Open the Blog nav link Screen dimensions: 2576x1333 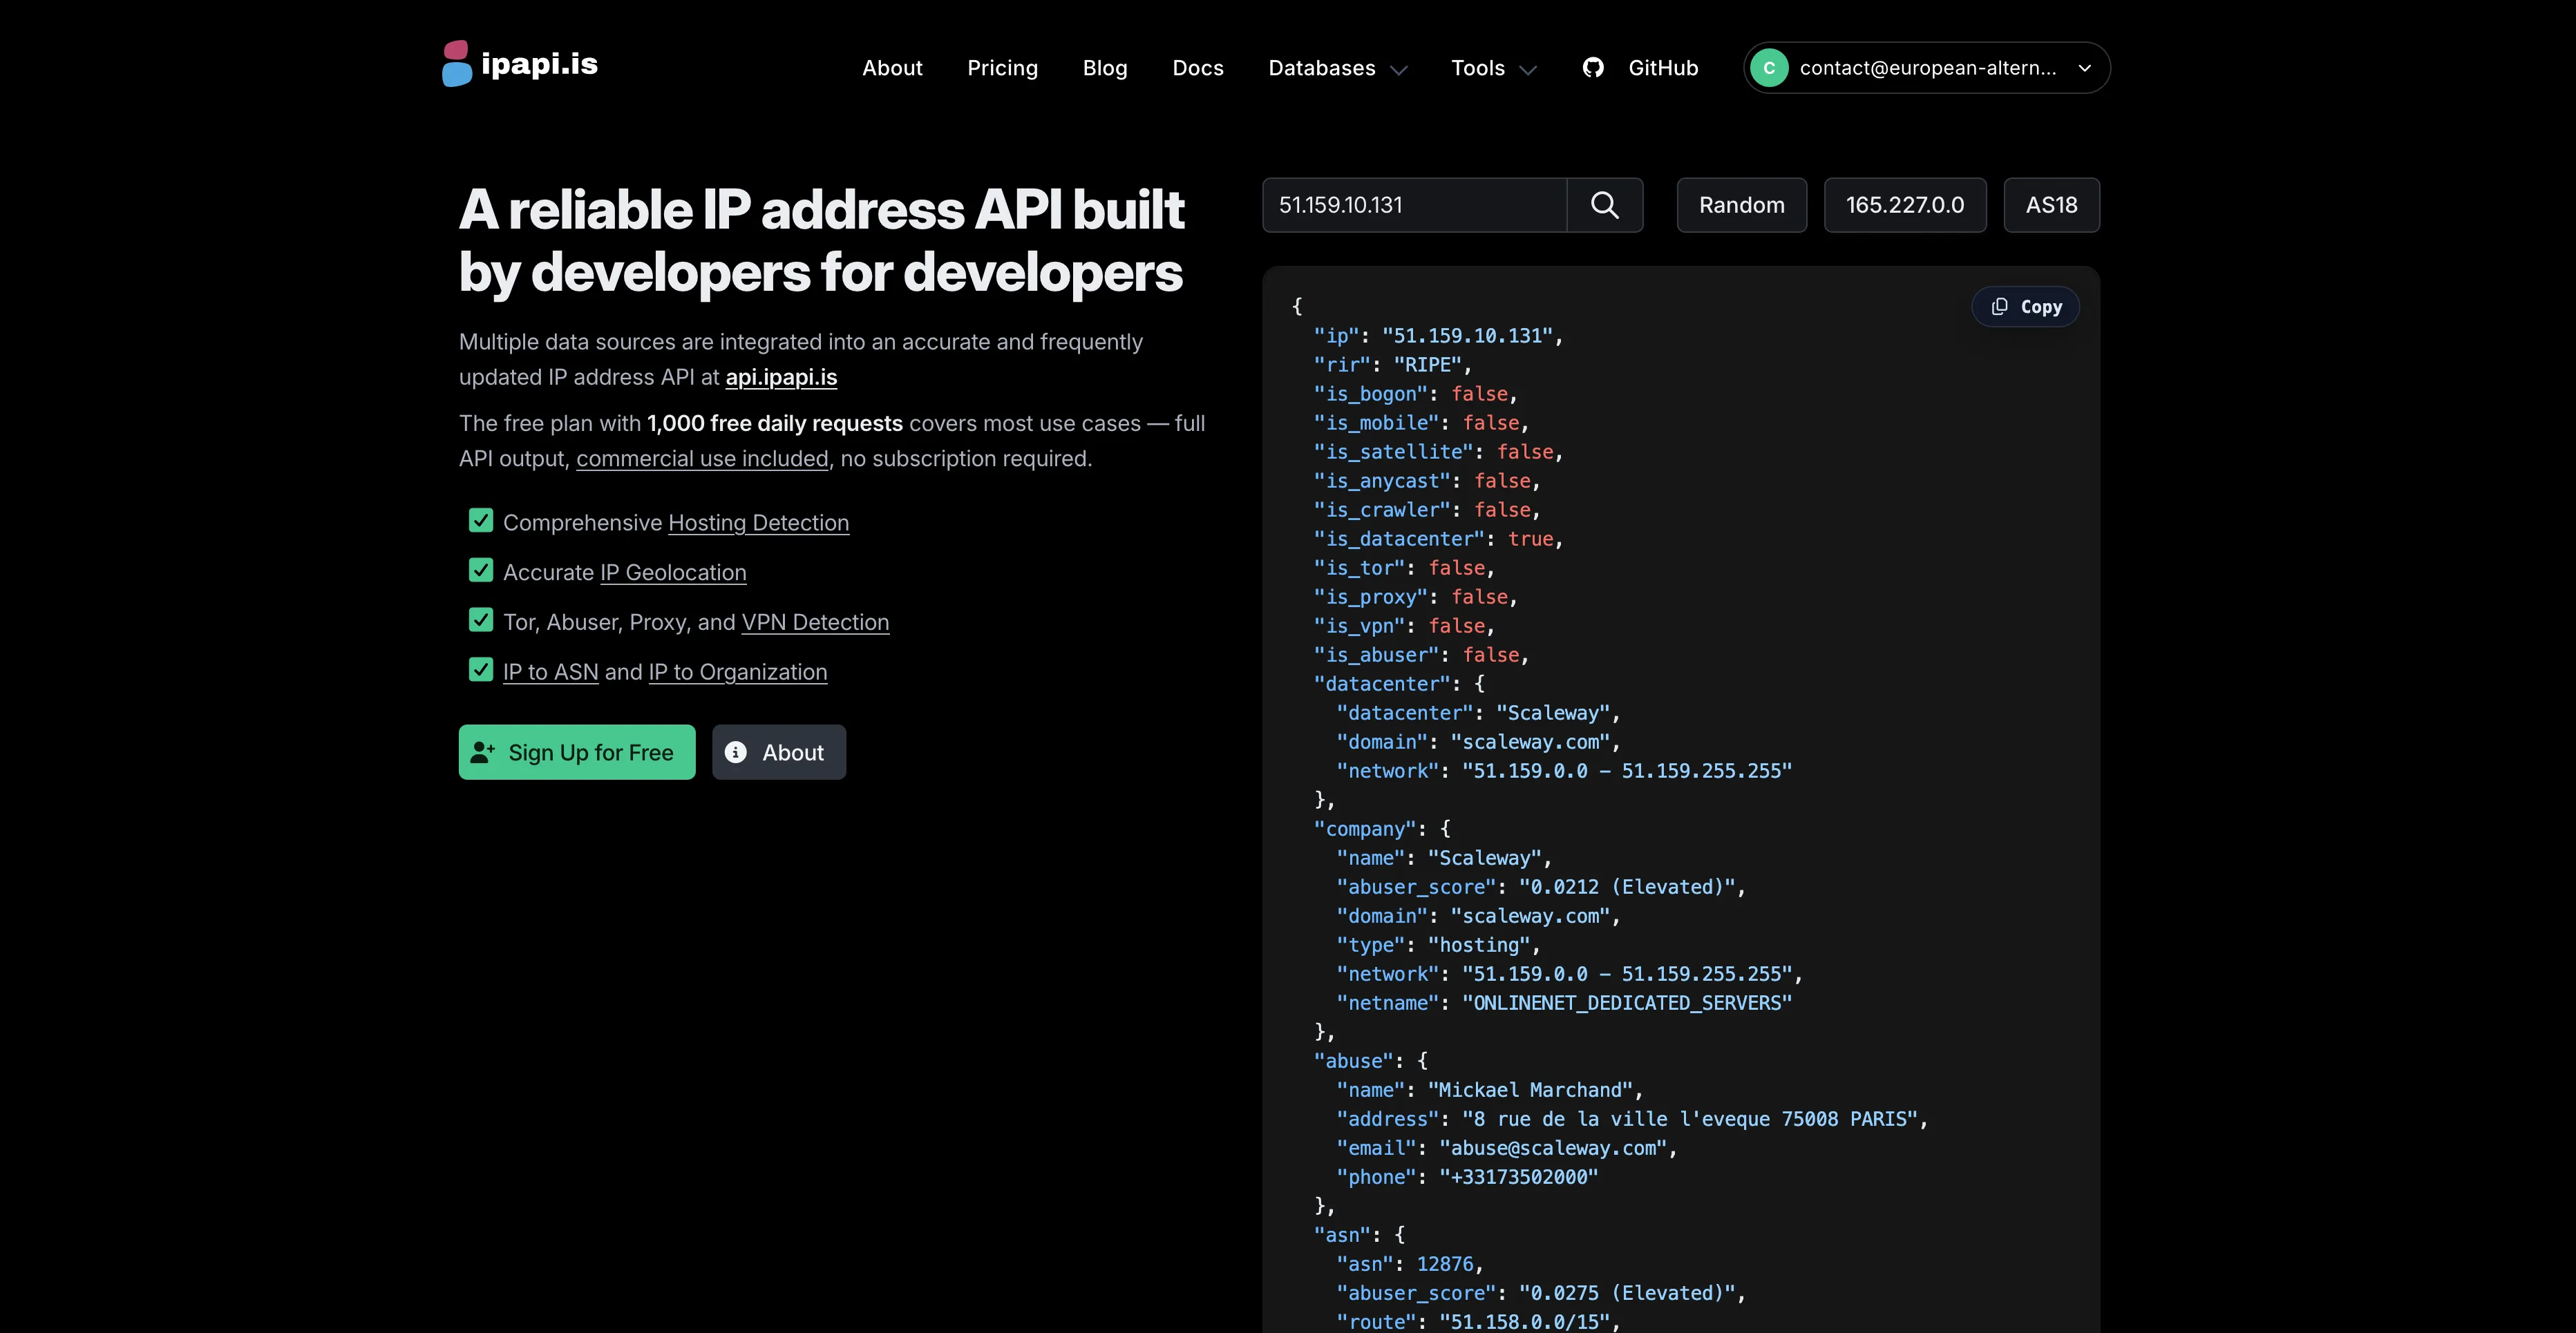1105,68
